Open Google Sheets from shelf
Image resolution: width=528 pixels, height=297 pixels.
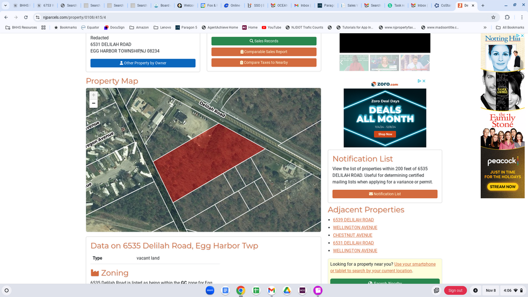tap(256, 290)
